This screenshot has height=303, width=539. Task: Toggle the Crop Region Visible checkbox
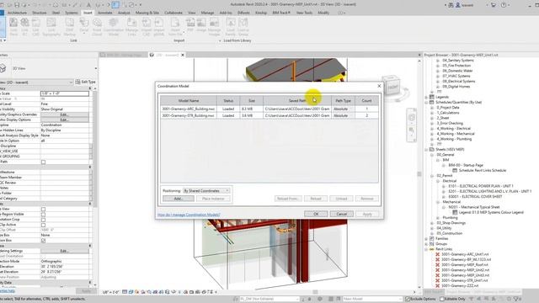43,214
